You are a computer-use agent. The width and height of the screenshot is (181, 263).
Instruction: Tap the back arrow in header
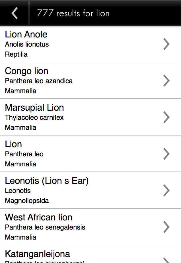click(15, 13)
